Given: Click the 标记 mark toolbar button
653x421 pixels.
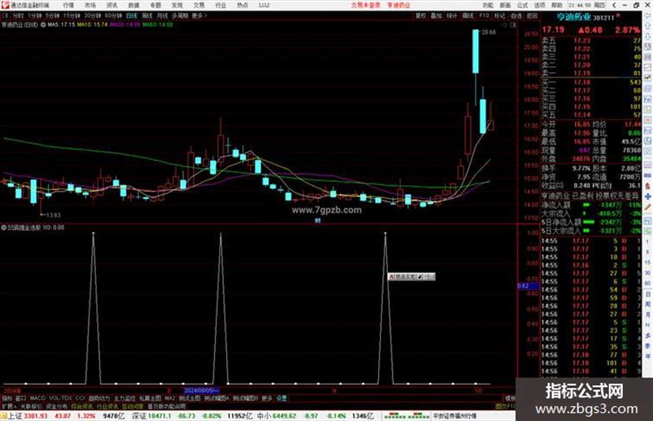Looking at the screenshot, I should pyautogui.click(x=500, y=15).
